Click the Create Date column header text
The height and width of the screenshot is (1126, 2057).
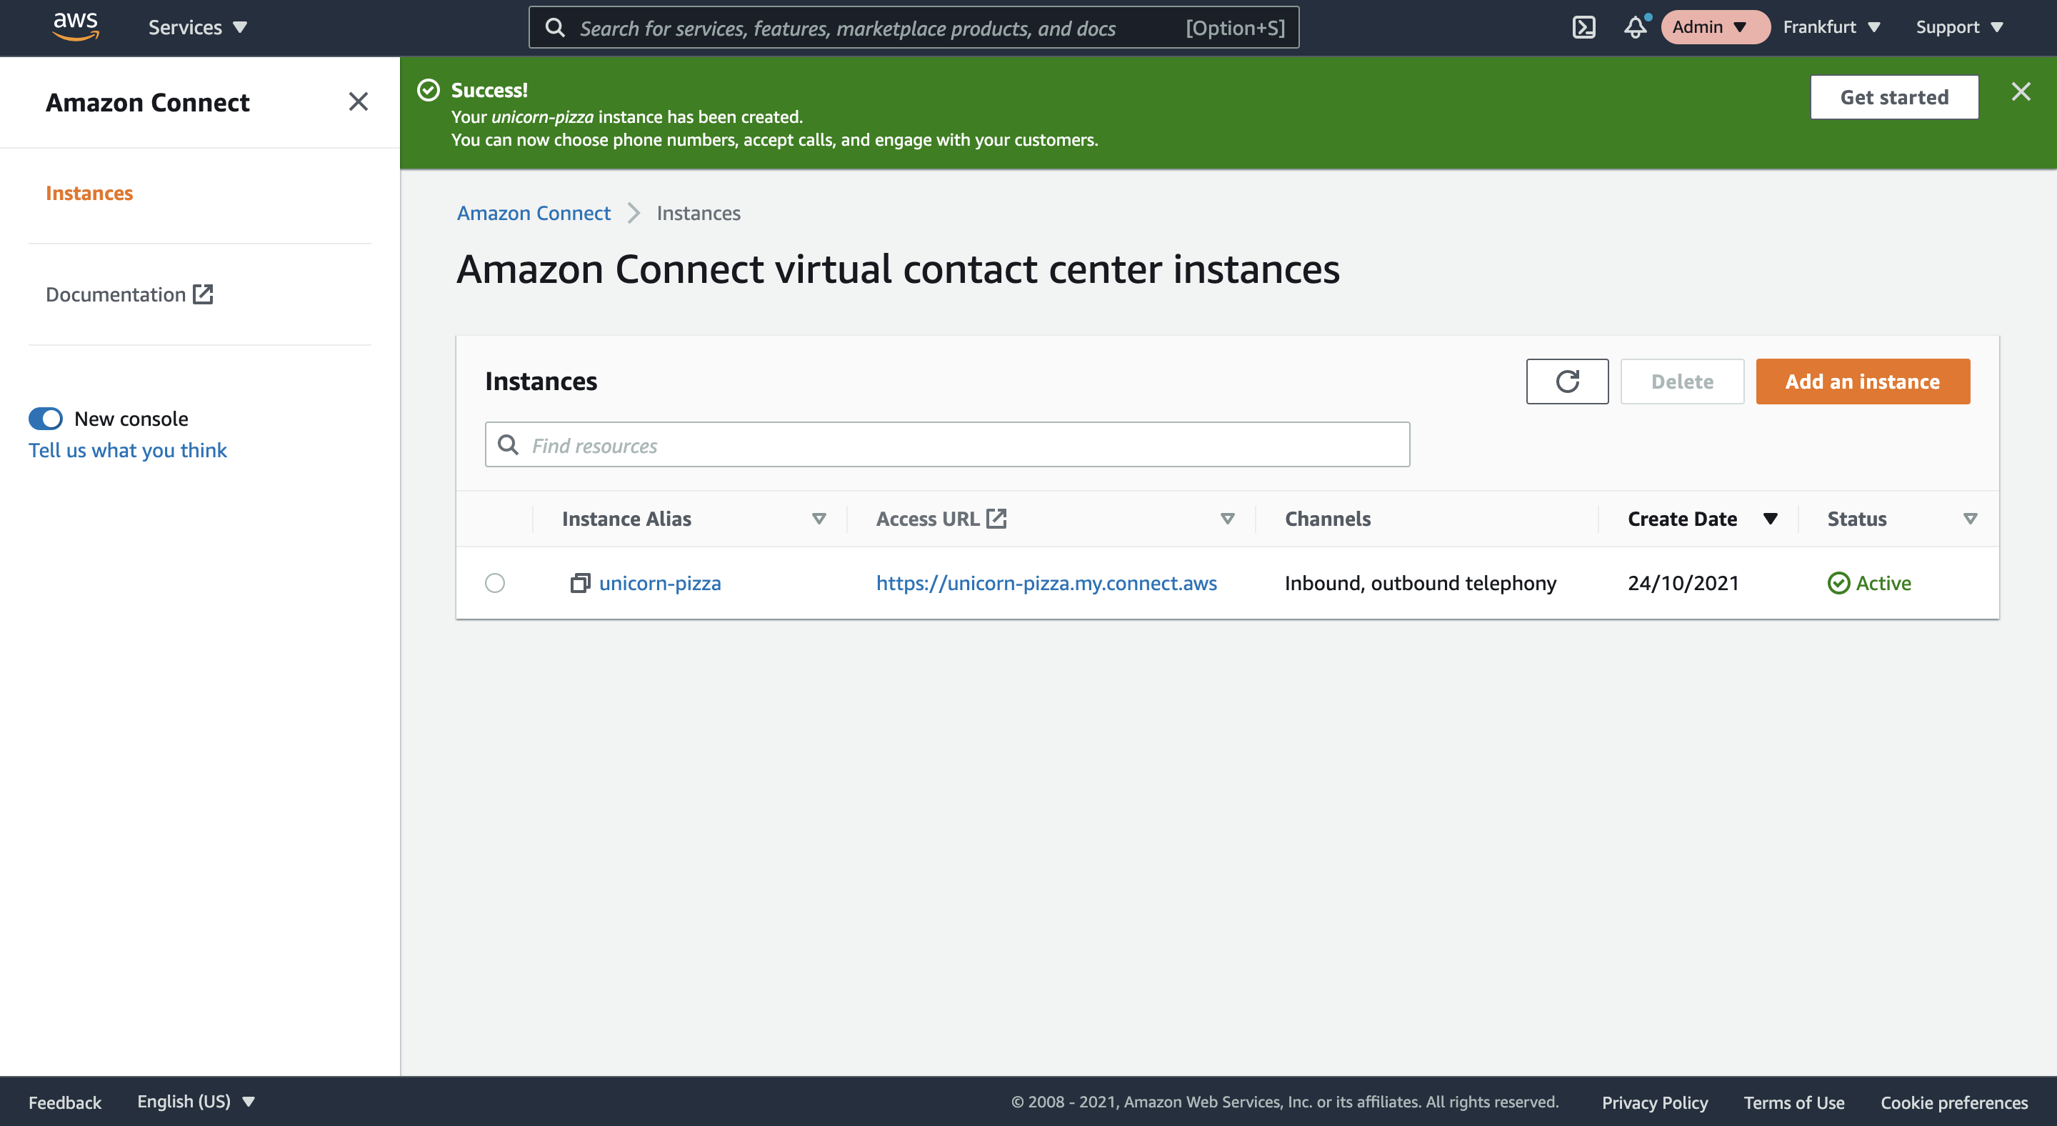tap(1682, 519)
